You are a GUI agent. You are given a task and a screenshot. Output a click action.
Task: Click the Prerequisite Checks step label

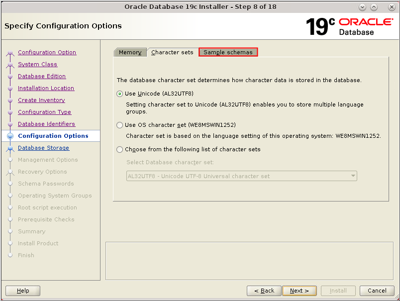[x=46, y=219]
